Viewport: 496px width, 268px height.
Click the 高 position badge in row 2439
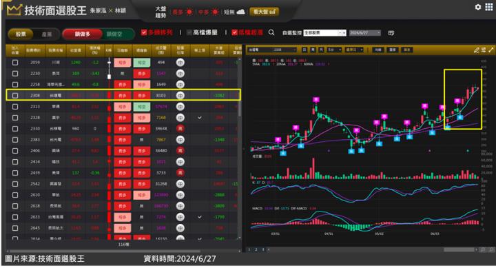(x=180, y=173)
